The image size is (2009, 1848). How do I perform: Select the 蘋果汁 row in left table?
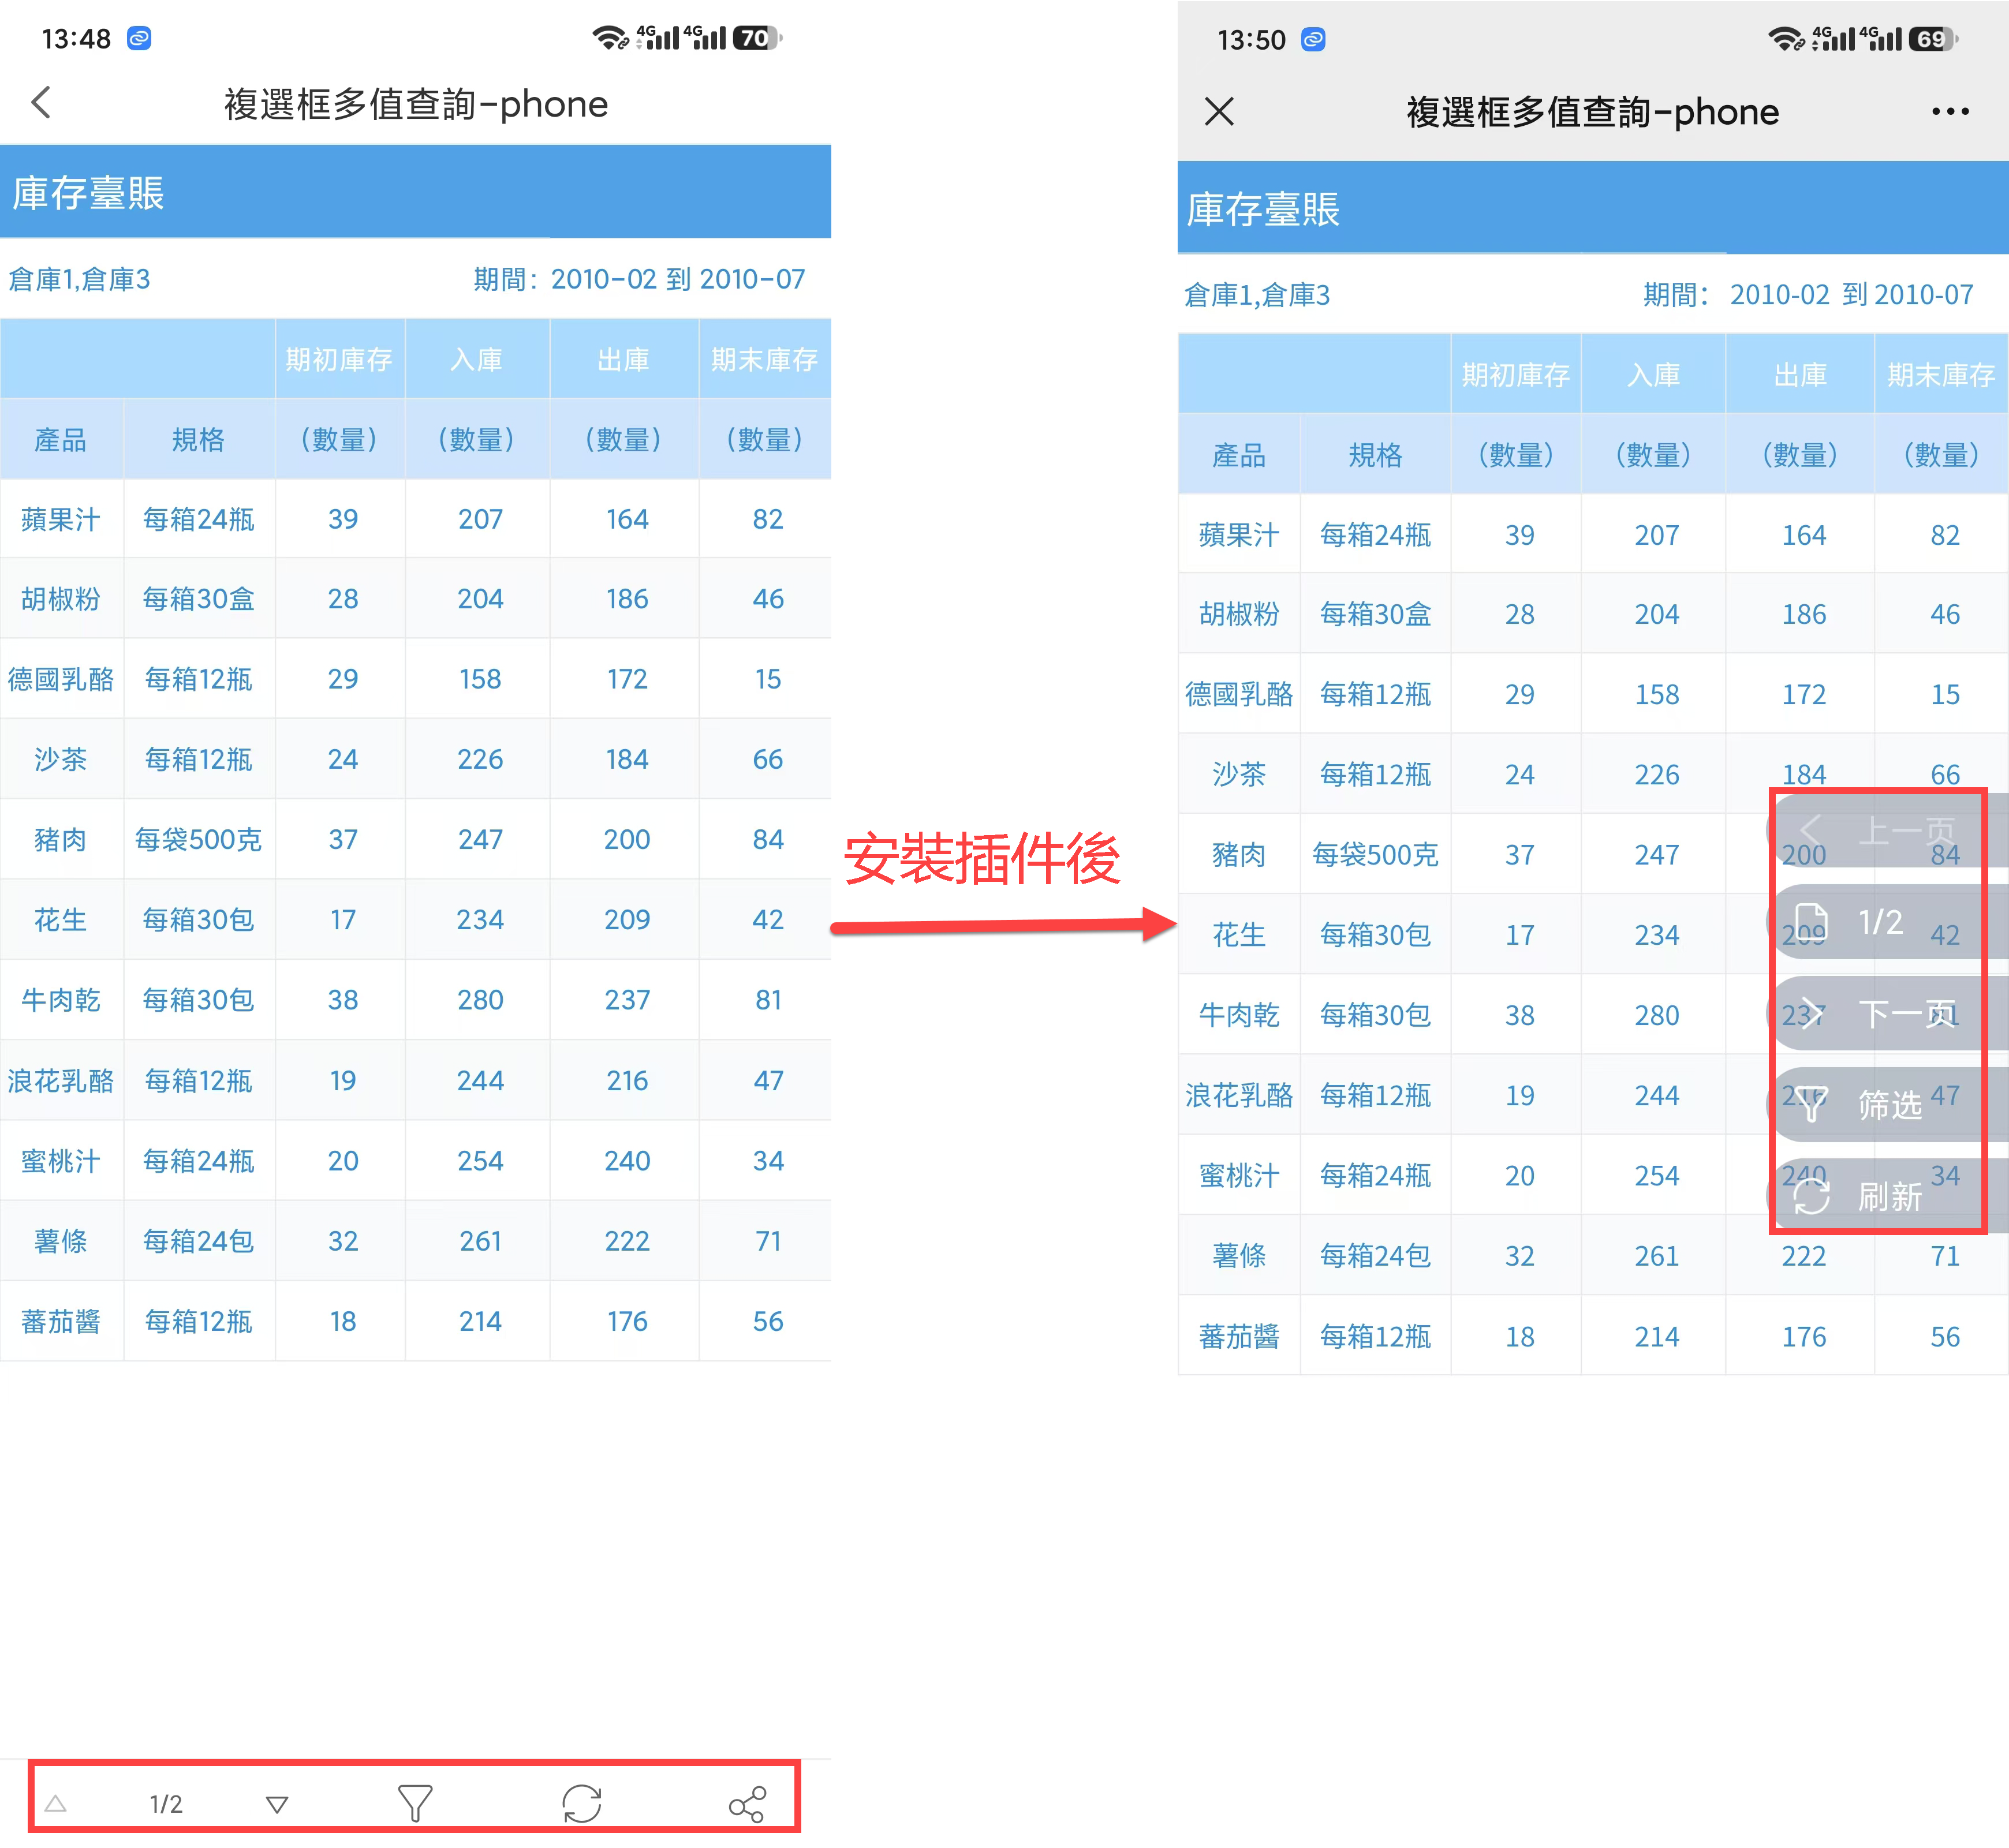(x=61, y=519)
